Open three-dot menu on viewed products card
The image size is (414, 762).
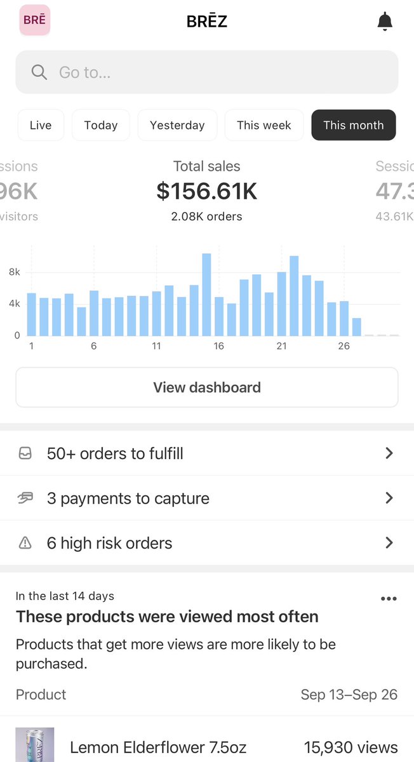[x=389, y=599]
